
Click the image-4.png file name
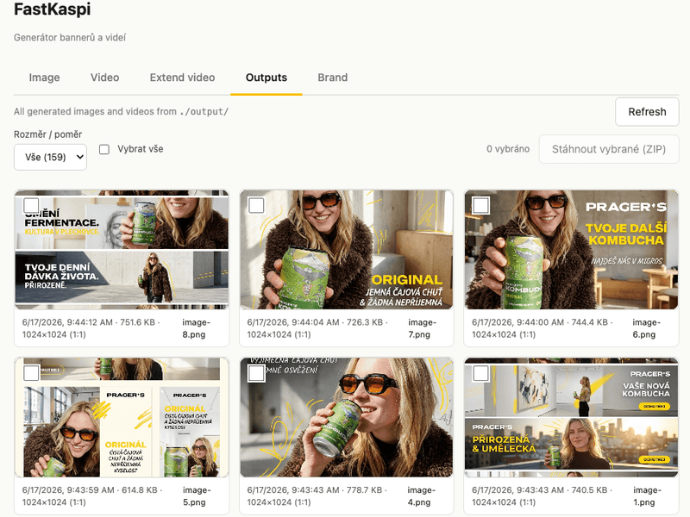[421, 496]
